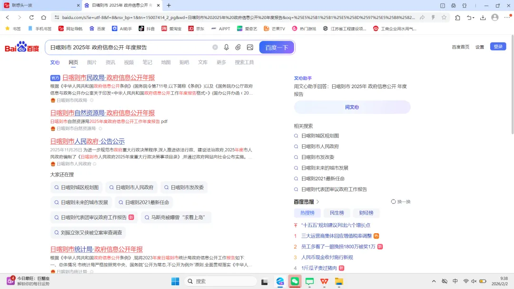Viewport: 514px width, 289px height.
Task: Open the browser home page
Action: (x=44, y=18)
